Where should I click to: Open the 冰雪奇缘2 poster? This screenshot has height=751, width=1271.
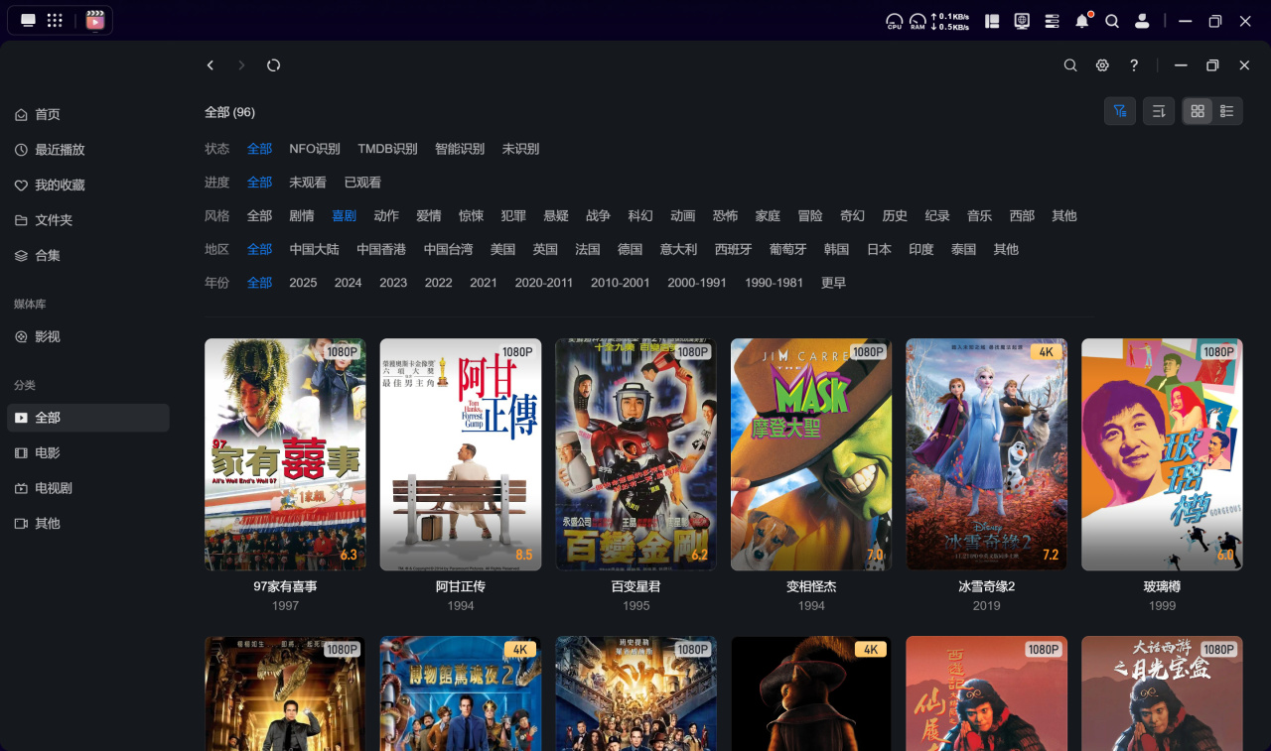987,454
